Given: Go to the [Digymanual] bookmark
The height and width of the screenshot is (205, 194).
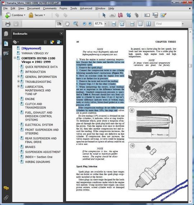Looking at the screenshot, I should coord(31,48).
